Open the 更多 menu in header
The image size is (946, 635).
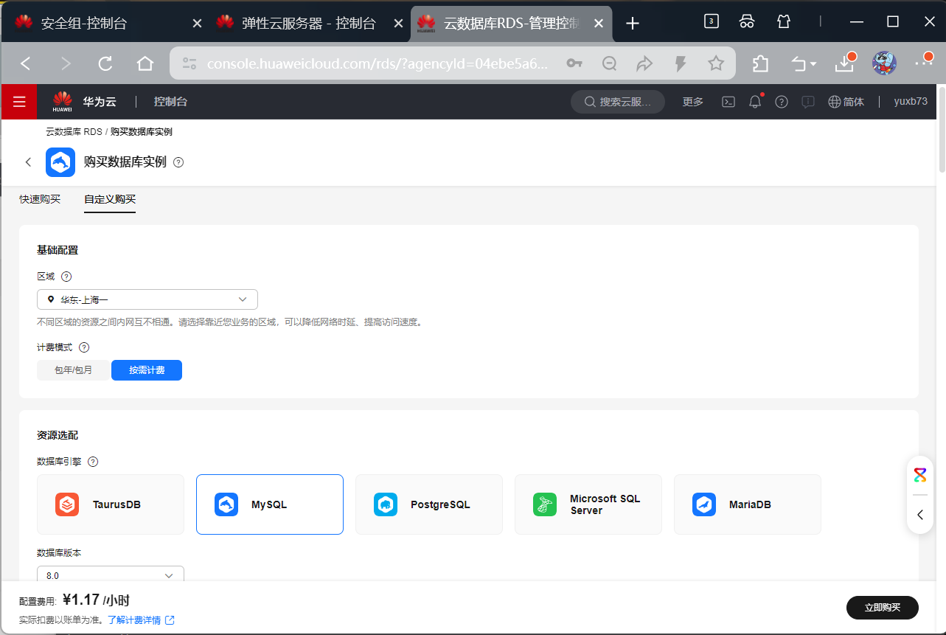[693, 102]
